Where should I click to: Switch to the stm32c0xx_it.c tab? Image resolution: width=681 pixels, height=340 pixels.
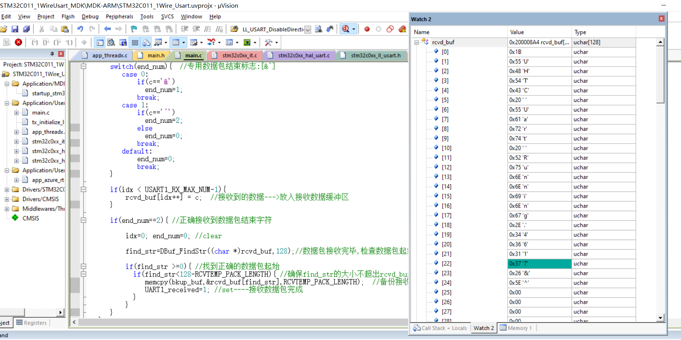coord(234,55)
